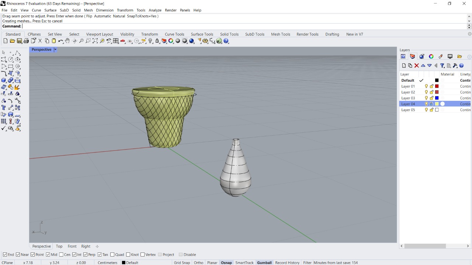Image resolution: width=472 pixels, height=265 pixels.
Task: Click the four-viewport layout icon
Action: point(116,41)
